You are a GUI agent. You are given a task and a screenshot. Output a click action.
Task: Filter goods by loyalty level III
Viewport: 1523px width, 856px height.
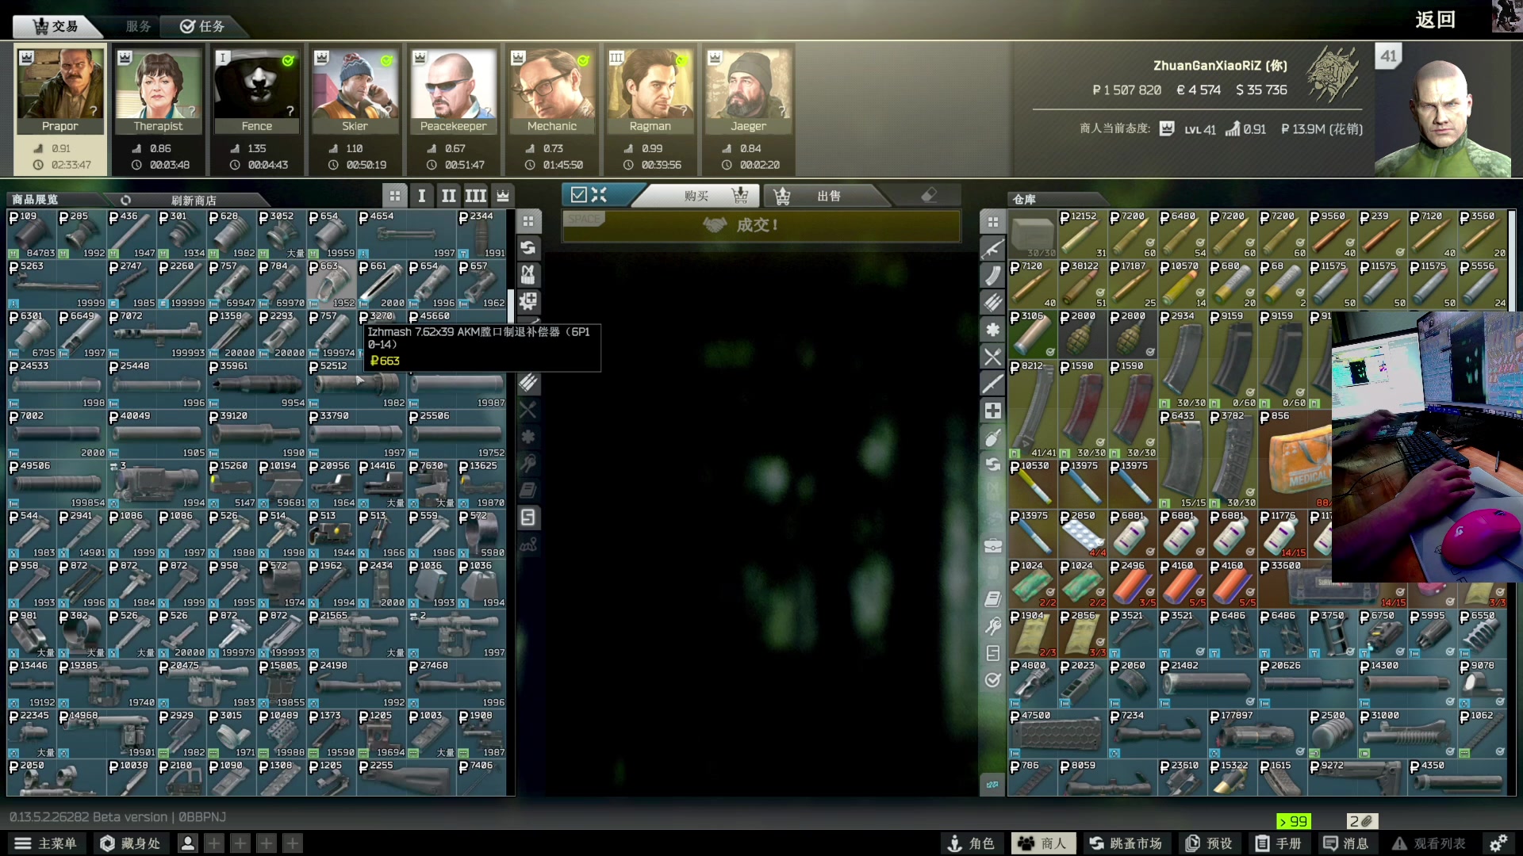tap(475, 195)
